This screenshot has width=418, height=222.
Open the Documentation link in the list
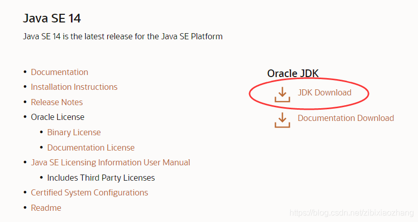pos(59,72)
